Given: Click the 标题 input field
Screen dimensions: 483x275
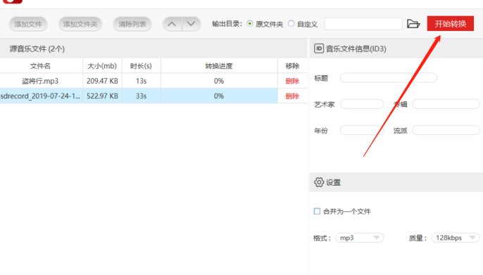Looking at the screenshot, I should point(389,78).
